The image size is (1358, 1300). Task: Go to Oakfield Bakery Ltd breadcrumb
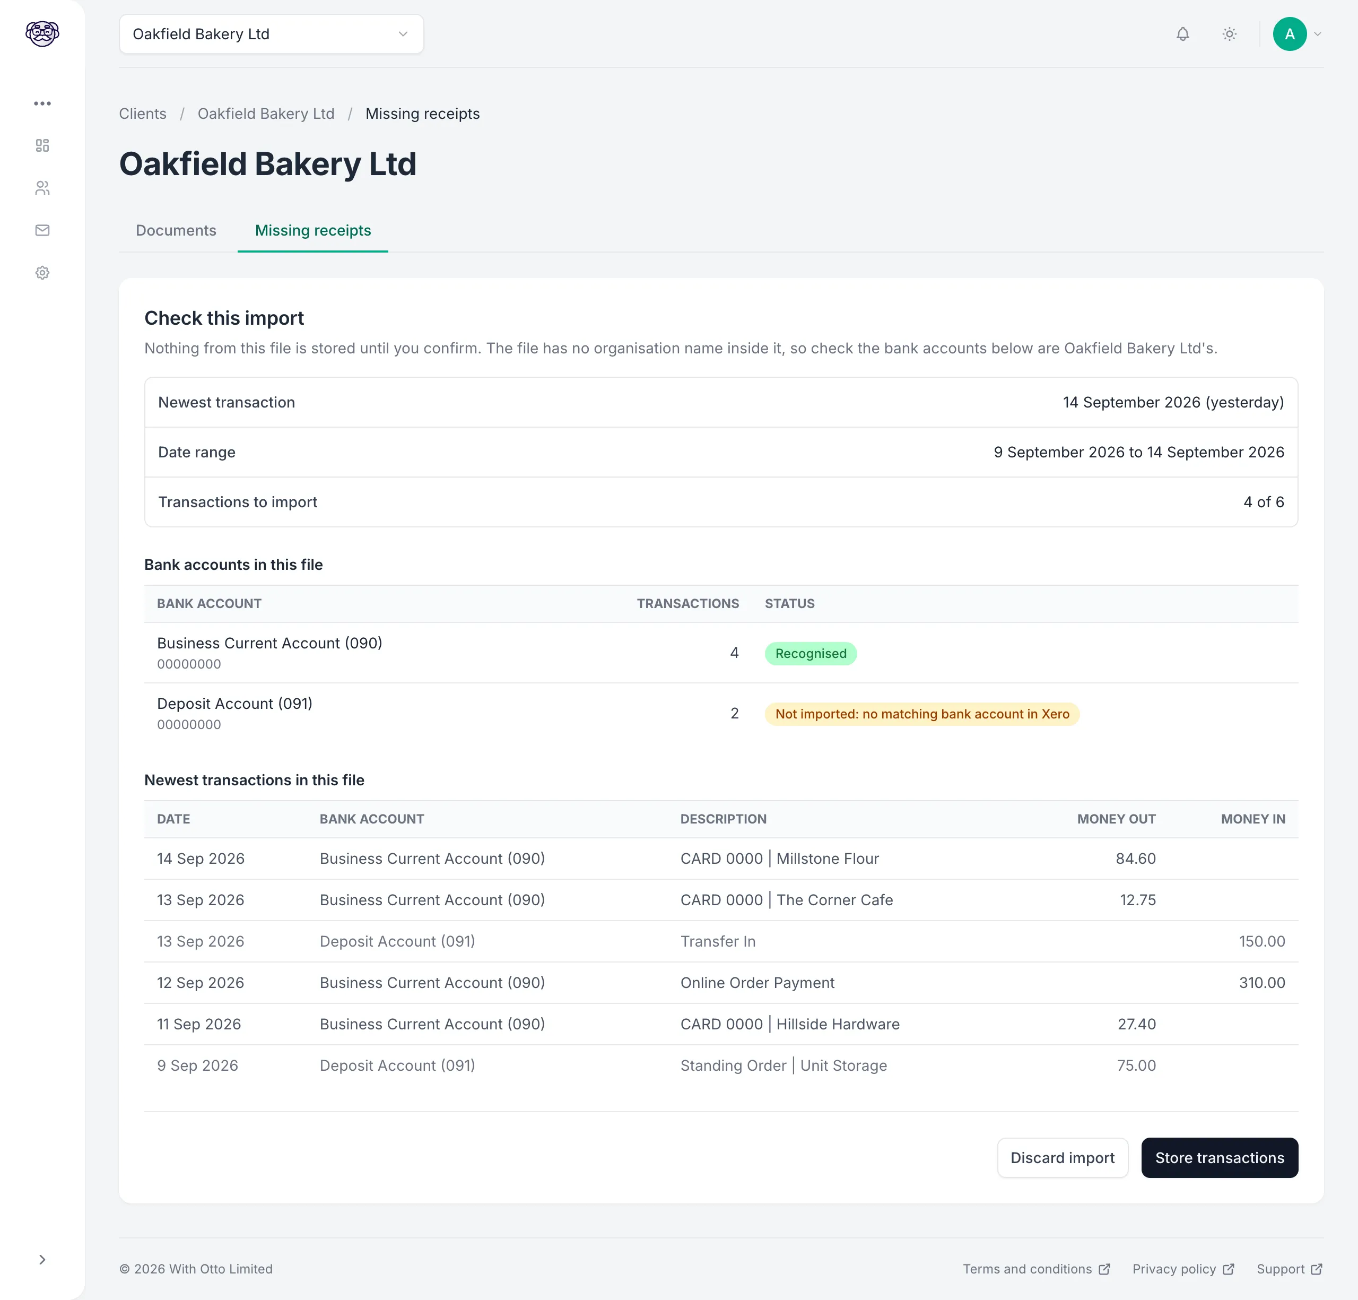point(266,114)
